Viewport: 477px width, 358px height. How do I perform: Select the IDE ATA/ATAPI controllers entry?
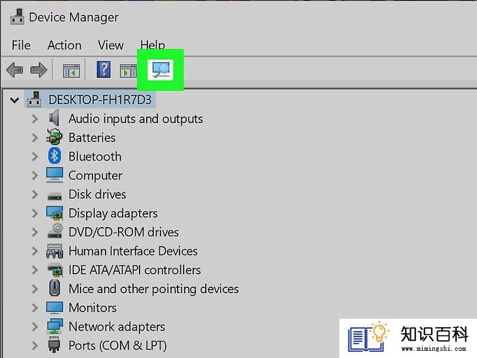point(134,270)
